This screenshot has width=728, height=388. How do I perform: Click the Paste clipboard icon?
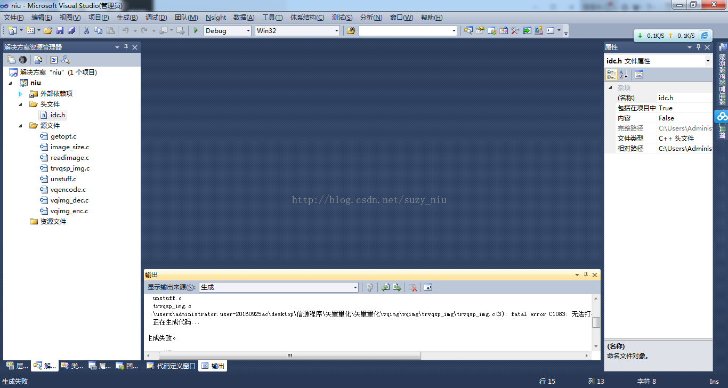110,31
